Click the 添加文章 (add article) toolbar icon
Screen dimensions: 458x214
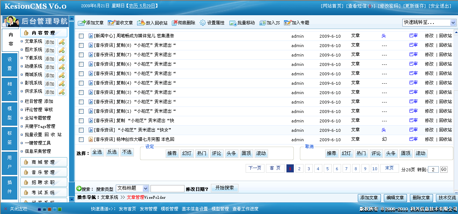point(82,22)
